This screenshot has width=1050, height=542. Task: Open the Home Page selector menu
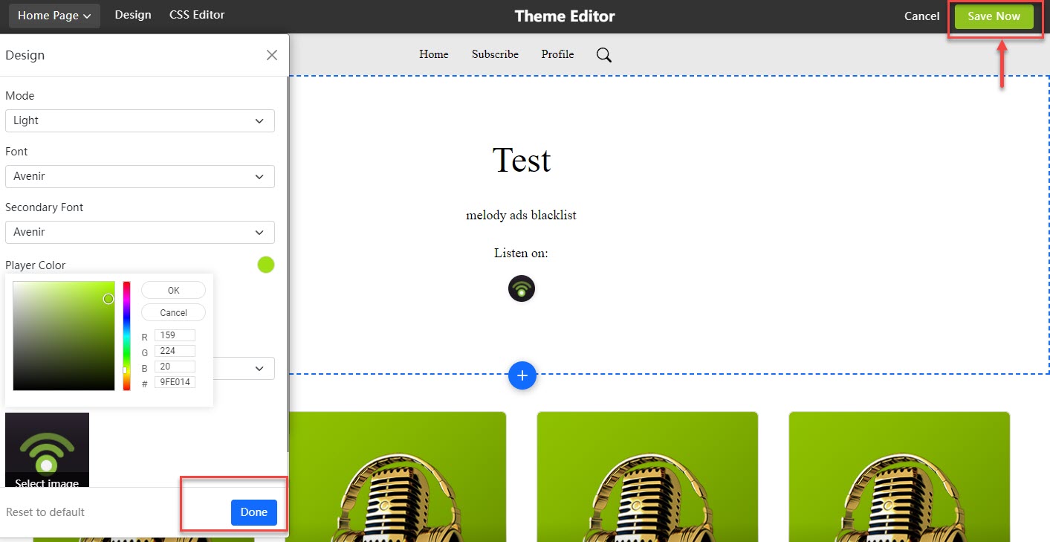[54, 16]
